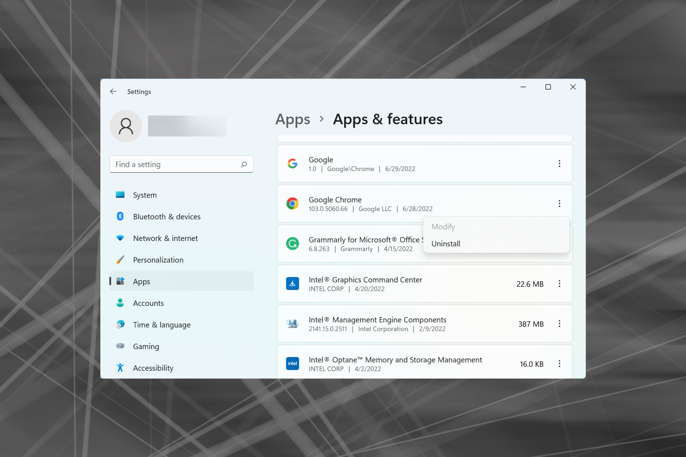This screenshot has width=686, height=457.
Task: Click the back arrow in Settings
Action: [x=113, y=91]
